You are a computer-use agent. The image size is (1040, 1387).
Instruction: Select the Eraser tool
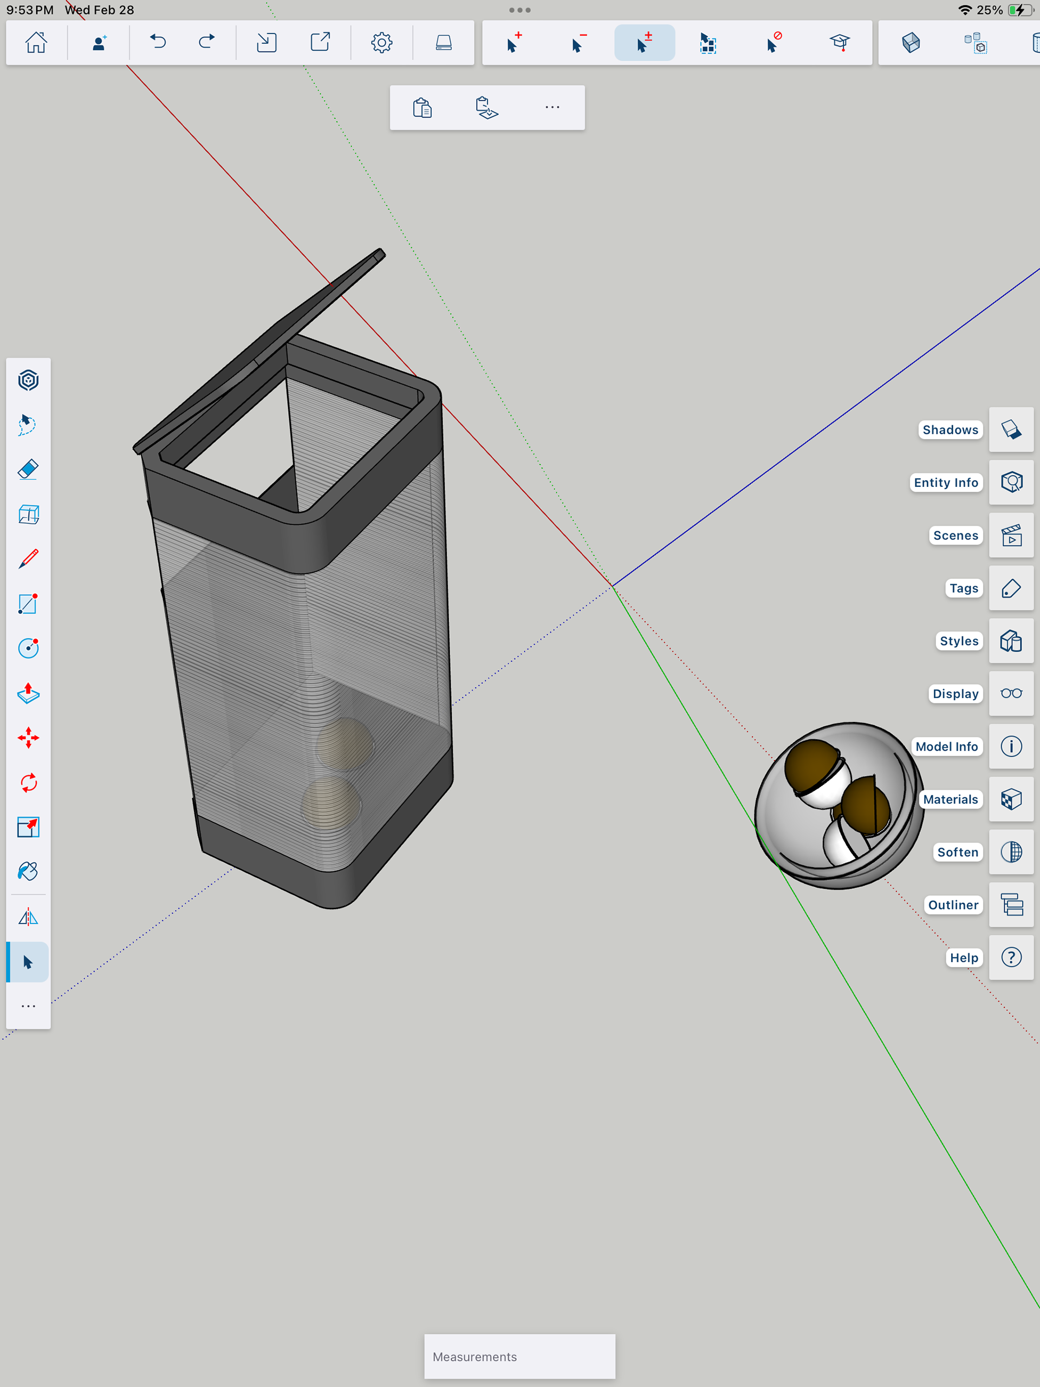click(x=28, y=470)
